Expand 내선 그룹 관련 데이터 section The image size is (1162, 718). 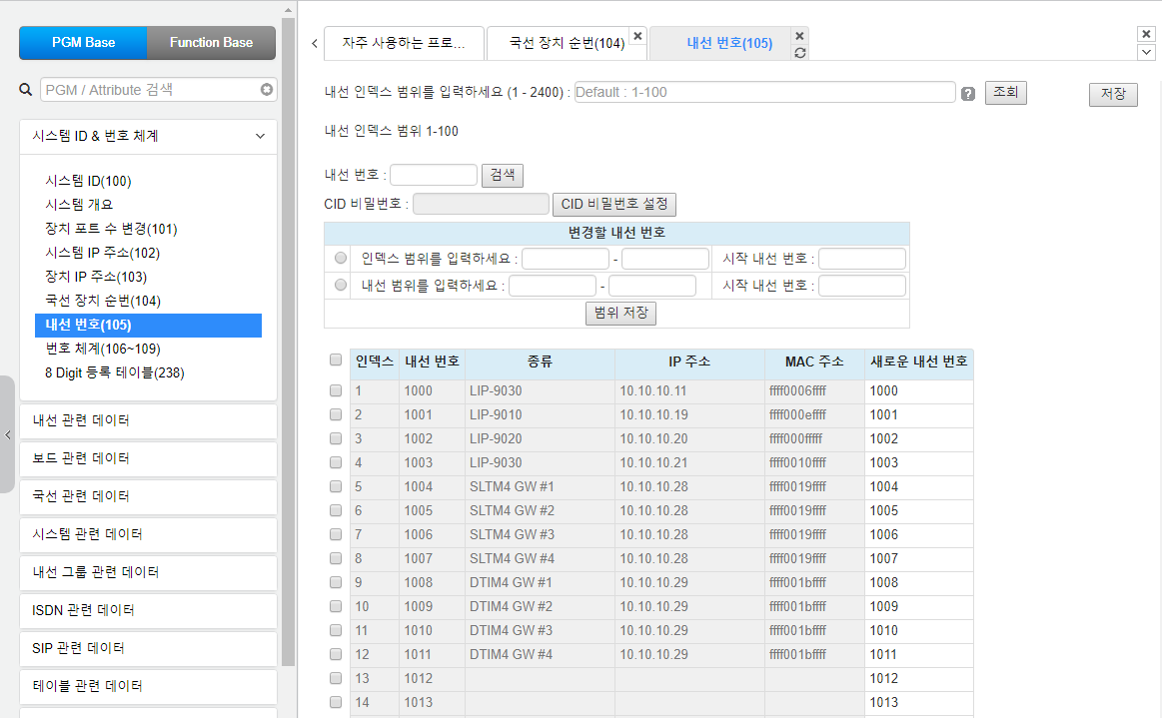(x=148, y=573)
